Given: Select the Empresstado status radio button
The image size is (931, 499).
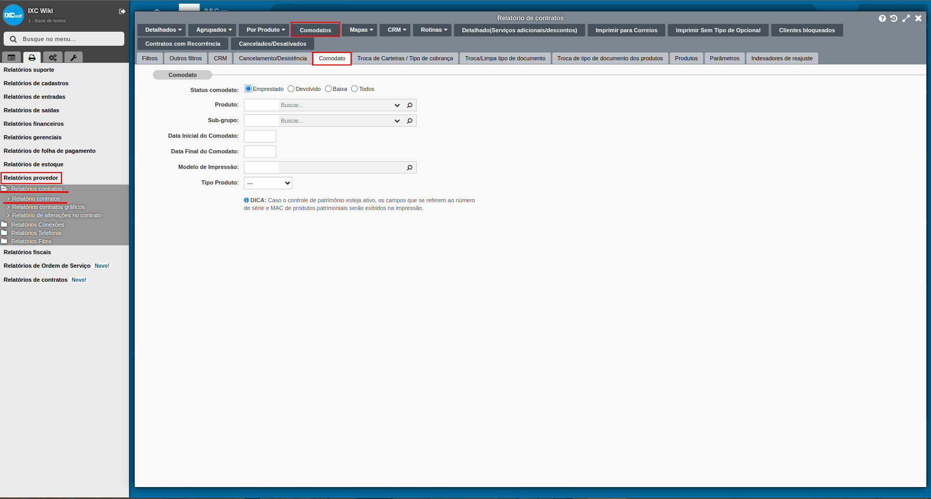Looking at the screenshot, I should tap(248, 89).
